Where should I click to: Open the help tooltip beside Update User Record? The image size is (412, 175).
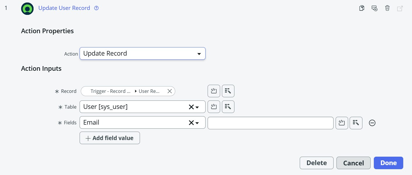tap(96, 8)
